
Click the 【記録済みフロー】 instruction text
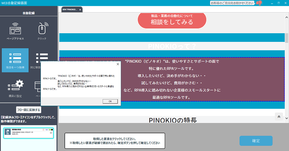coord(28,119)
